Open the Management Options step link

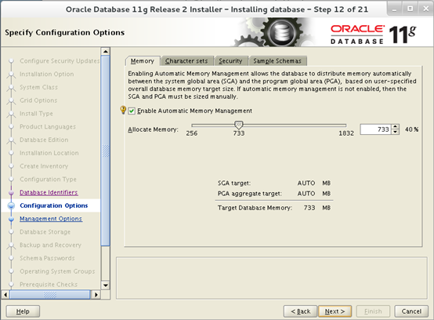click(51, 219)
